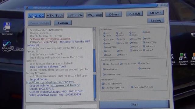Click the Serial Number ENMRT01941 log line
The image size is (195, 109).
click(47, 30)
